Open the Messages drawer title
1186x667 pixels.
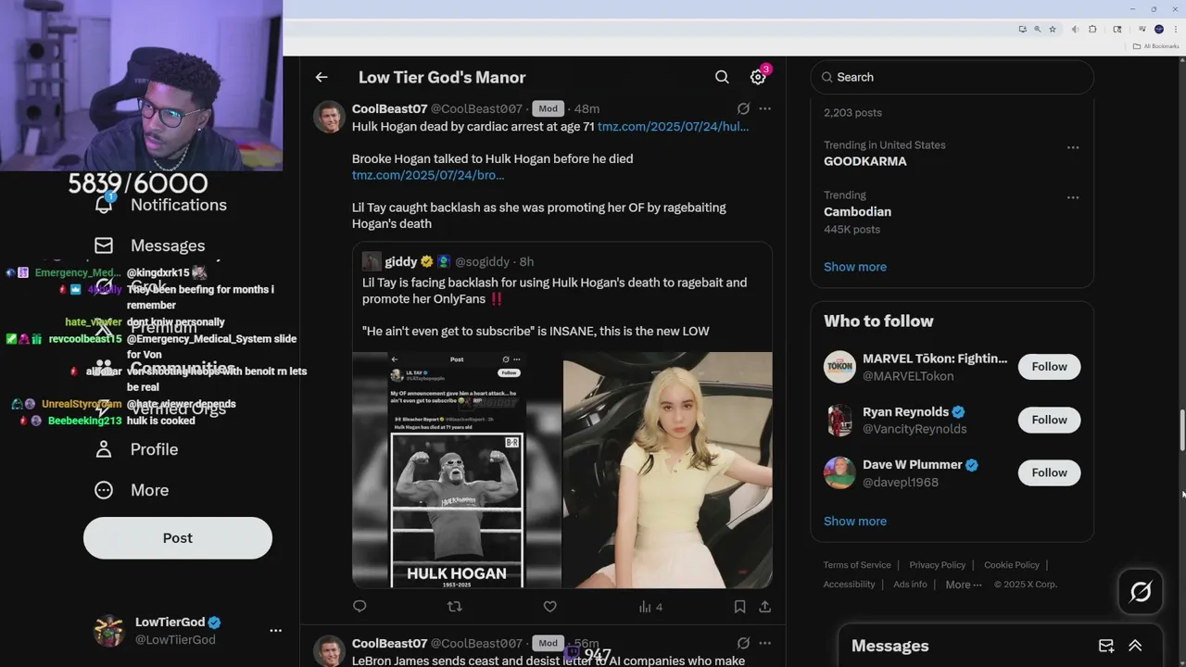click(x=890, y=646)
